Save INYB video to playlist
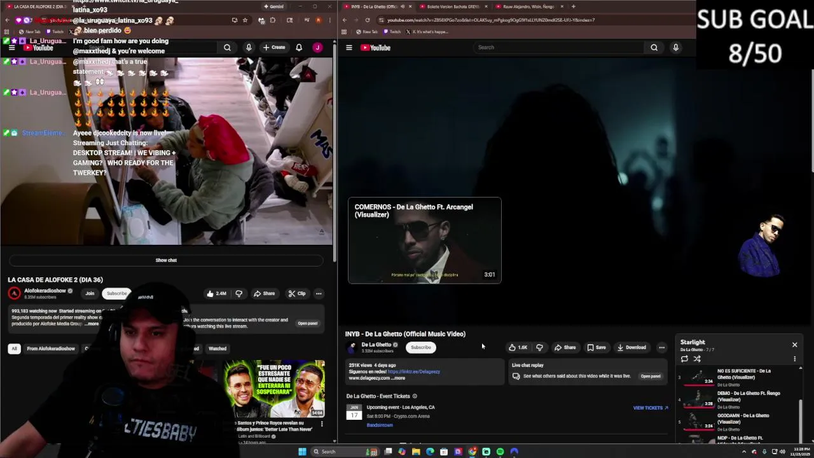Image resolution: width=814 pixels, height=458 pixels. (596, 347)
